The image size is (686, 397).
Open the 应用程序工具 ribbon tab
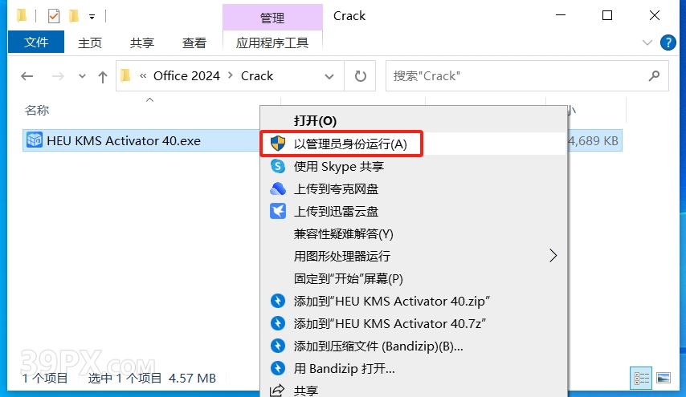click(x=272, y=43)
